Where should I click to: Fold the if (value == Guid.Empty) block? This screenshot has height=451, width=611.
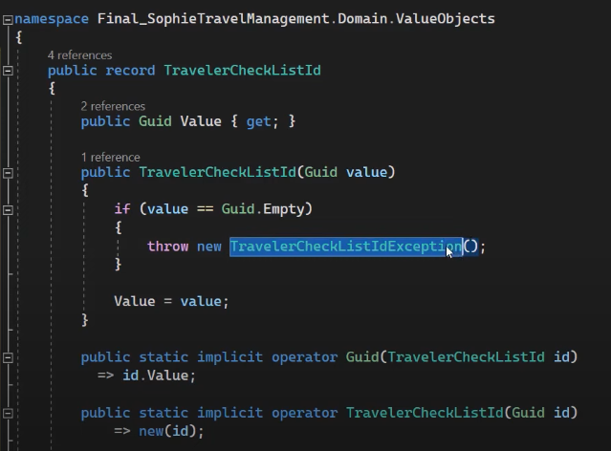point(8,208)
